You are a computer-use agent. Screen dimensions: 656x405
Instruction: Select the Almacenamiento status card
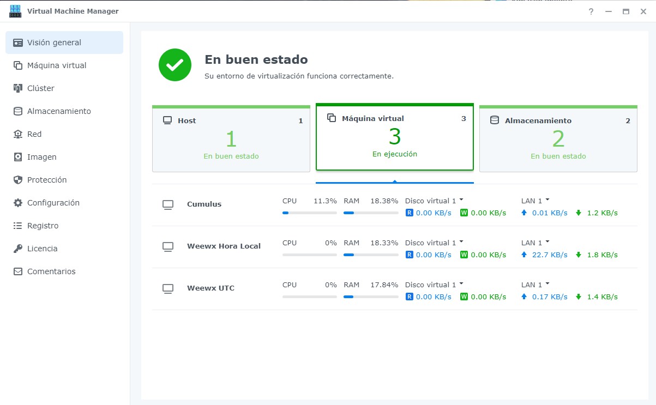click(558, 140)
